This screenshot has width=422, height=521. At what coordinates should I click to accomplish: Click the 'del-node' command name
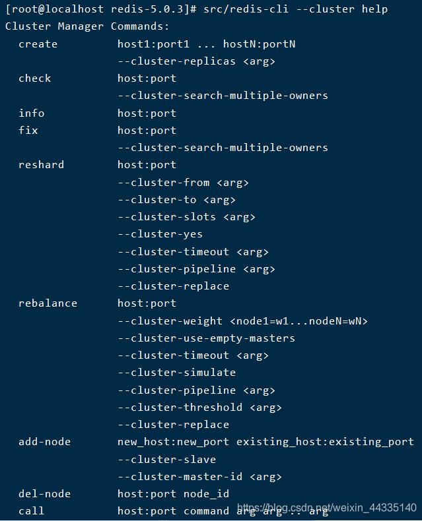point(44,494)
